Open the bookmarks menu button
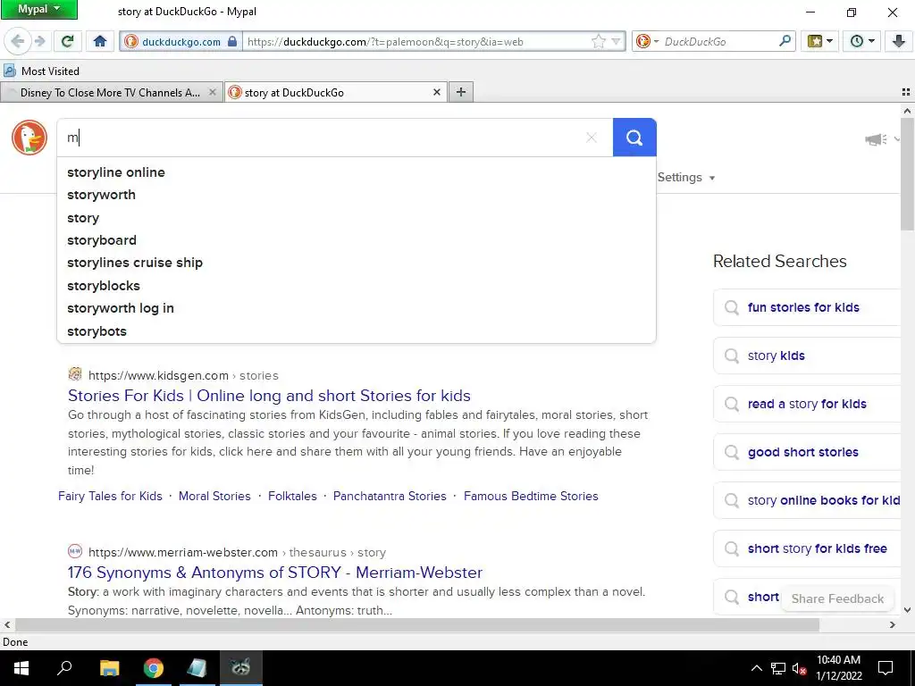 pos(819,41)
